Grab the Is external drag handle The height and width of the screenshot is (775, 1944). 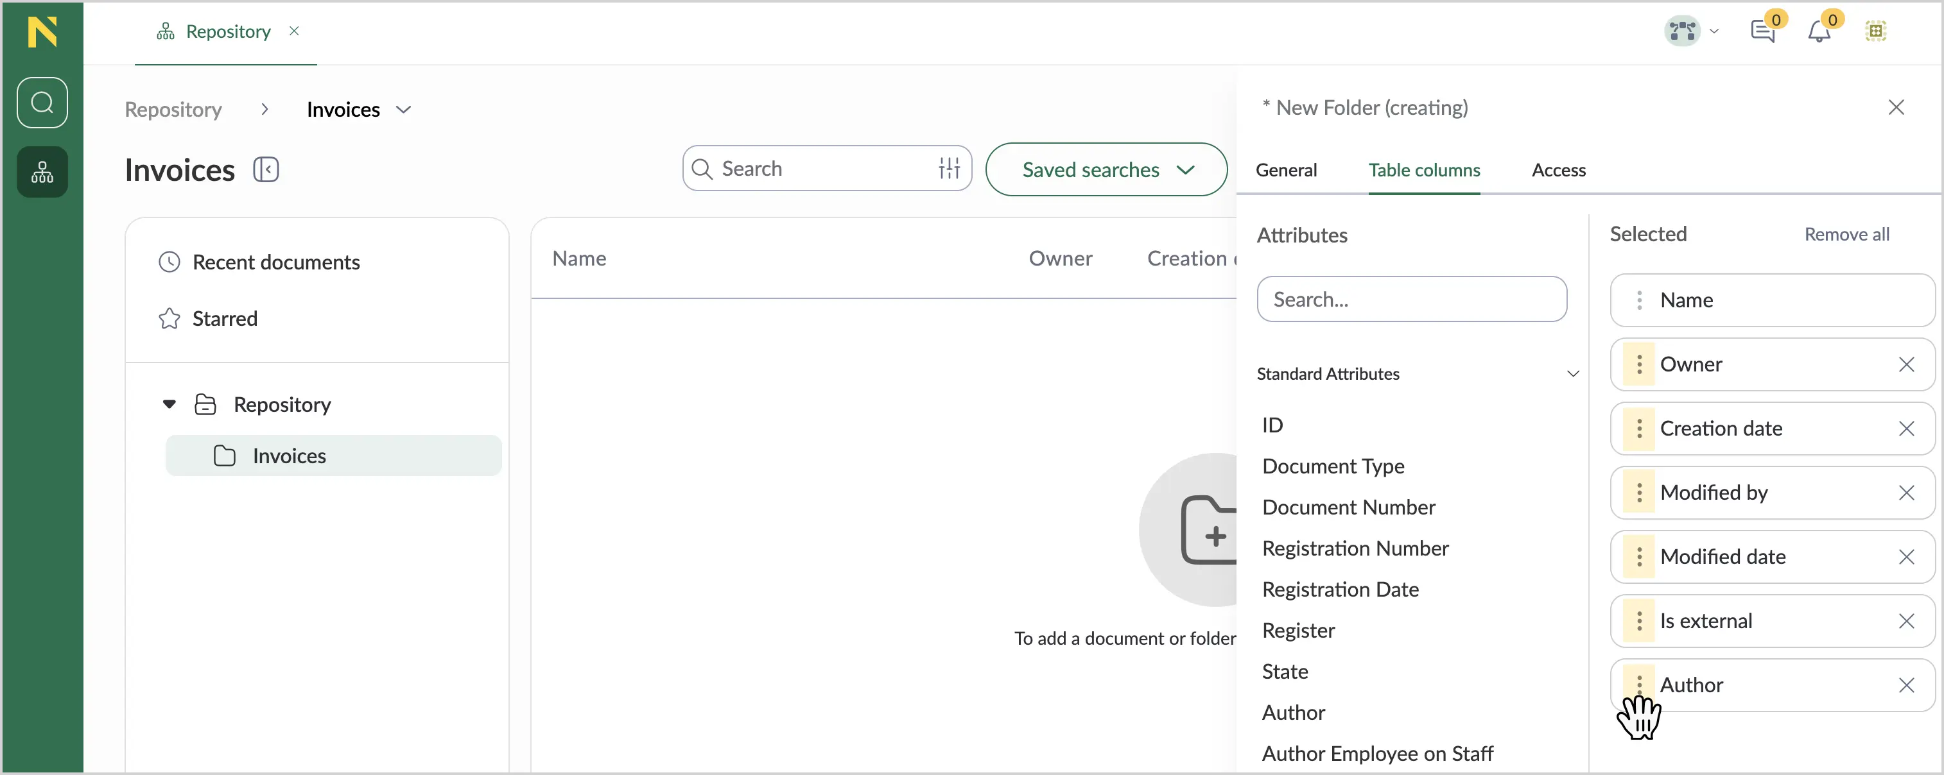[x=1639, y=620]
